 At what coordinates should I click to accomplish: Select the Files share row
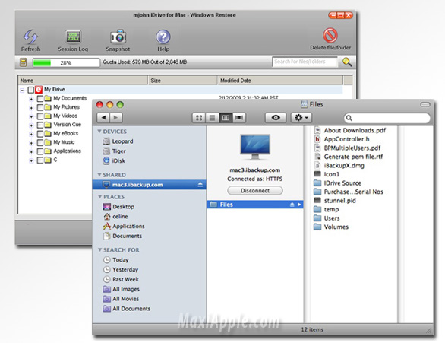tap(255, 205)
